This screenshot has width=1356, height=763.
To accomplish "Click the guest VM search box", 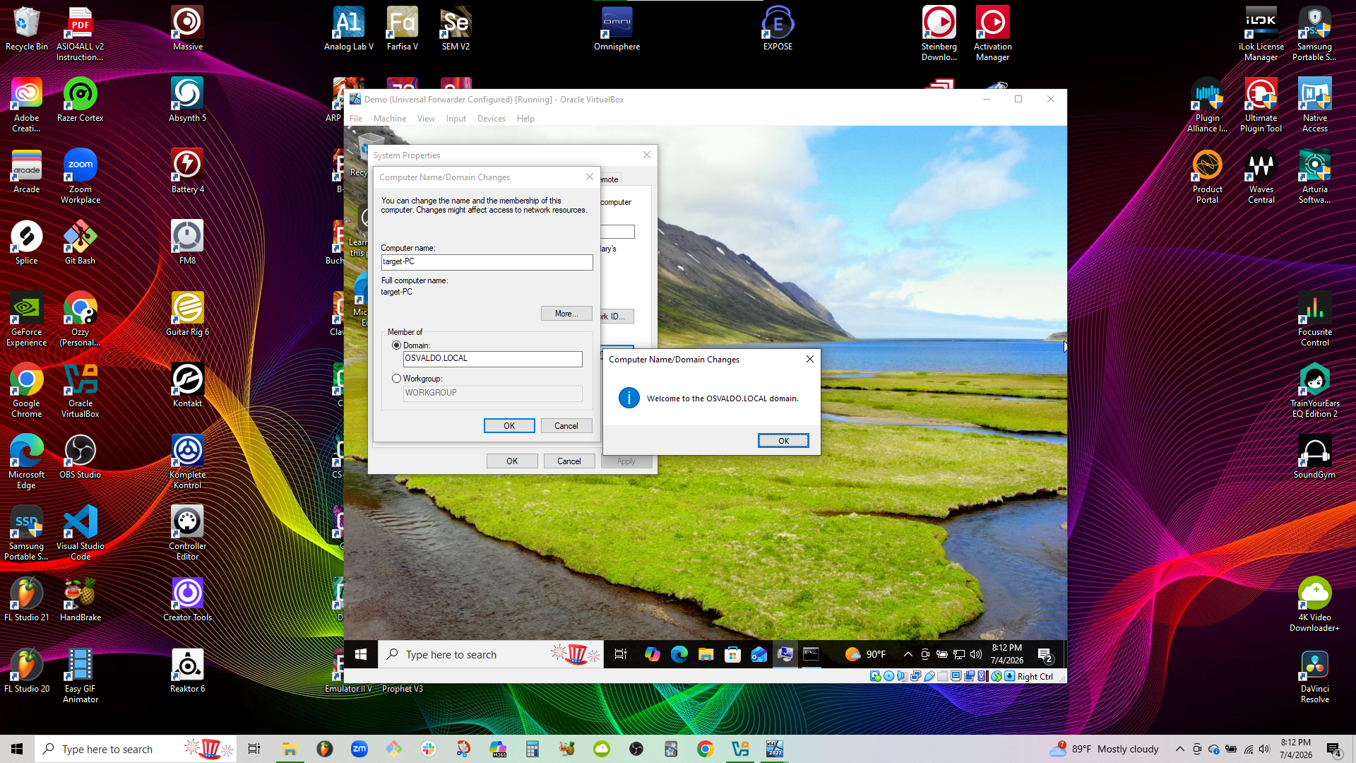I will [491, 655].
